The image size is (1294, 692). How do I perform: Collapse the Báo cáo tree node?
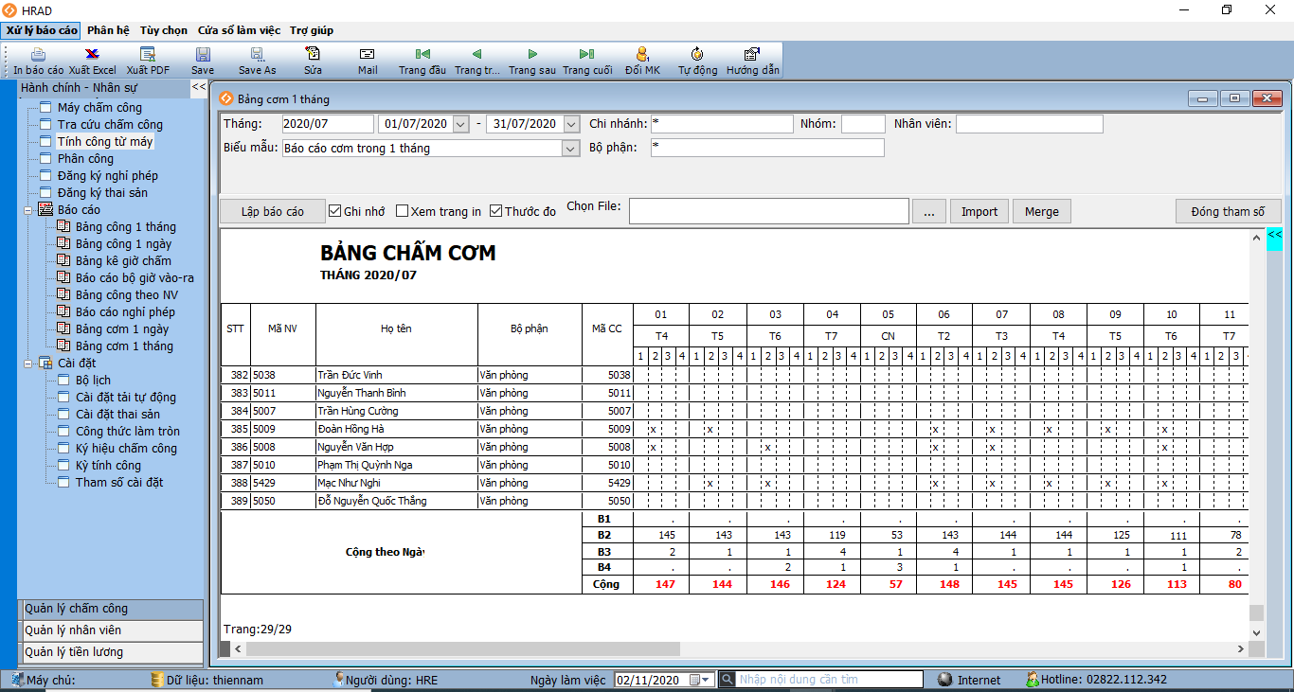coord(28,210)
